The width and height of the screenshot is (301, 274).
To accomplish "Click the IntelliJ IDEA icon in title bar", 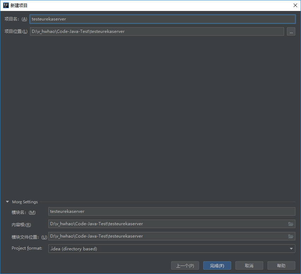I will (6, 5).
